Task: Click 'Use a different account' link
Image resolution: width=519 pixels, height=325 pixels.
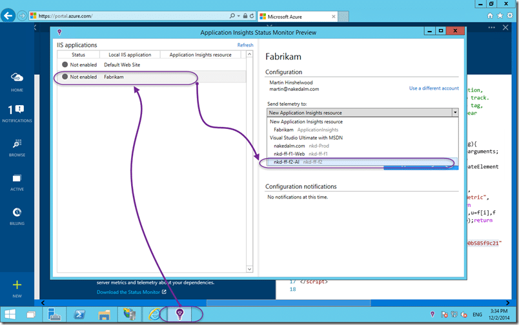Action: pos(434,88)
